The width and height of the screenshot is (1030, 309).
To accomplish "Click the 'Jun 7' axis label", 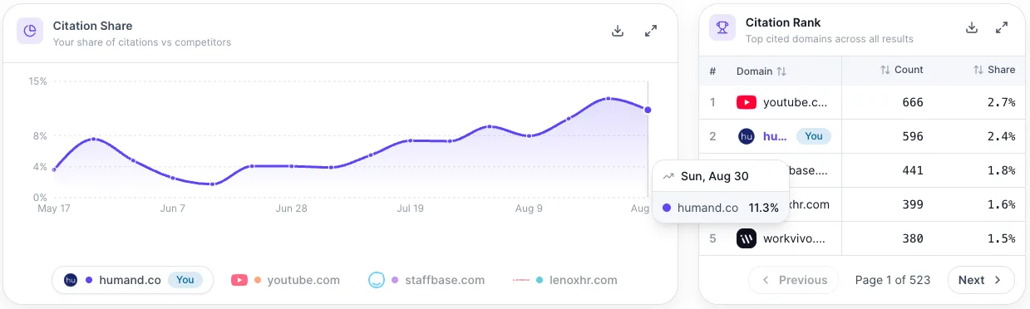I will (x=172, y=208).
